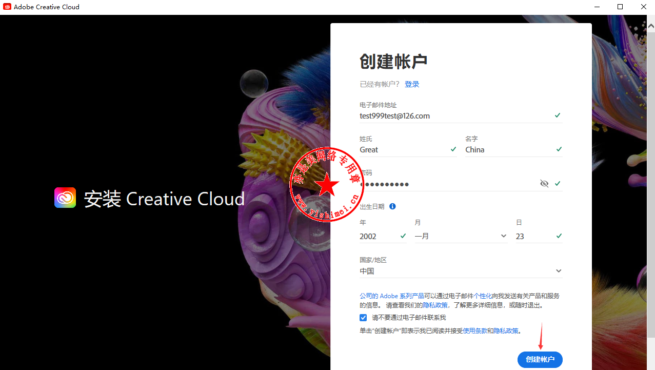The image size is (655, 370).
Task: Close the Adobe Creative Cloud window
Action: 643,7
